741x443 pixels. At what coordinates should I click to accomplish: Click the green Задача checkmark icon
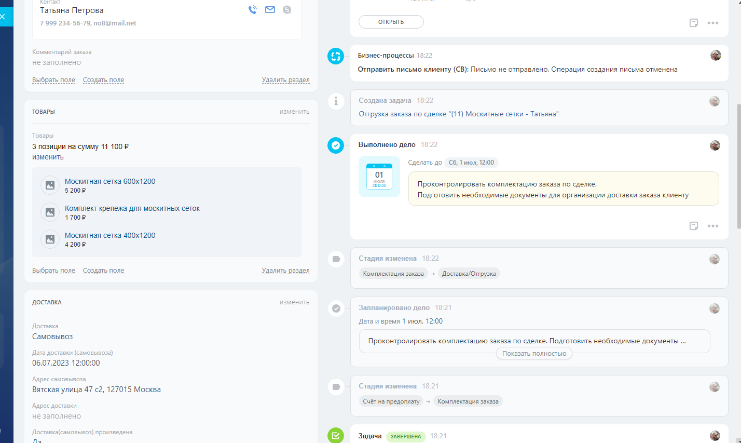336,435
